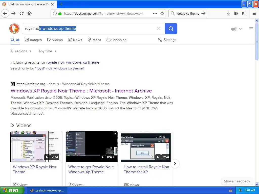Click the archive.org result URL
This screenshot has height=194, width=259.
[x=63, y=84]
